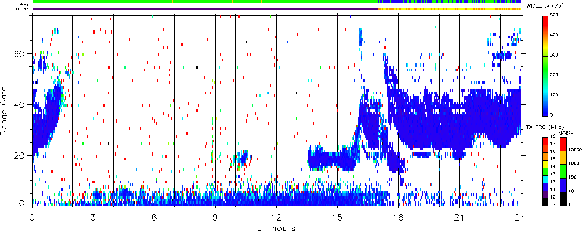Click the green Noise strip above the plot
The image size is (582, 231).
[205, 2]
